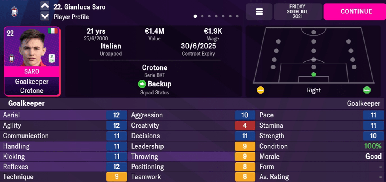Click the green right foot icon
Screen dimensions: 386x182
click(x=367, y=90)
